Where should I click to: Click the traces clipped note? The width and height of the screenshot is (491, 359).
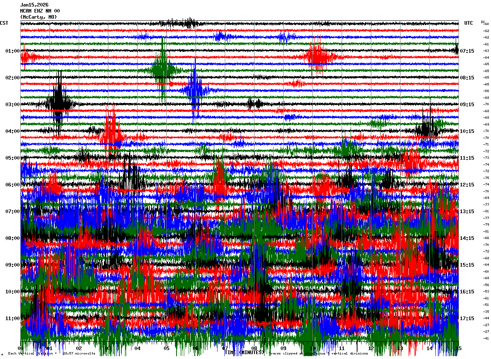point(319,353)
